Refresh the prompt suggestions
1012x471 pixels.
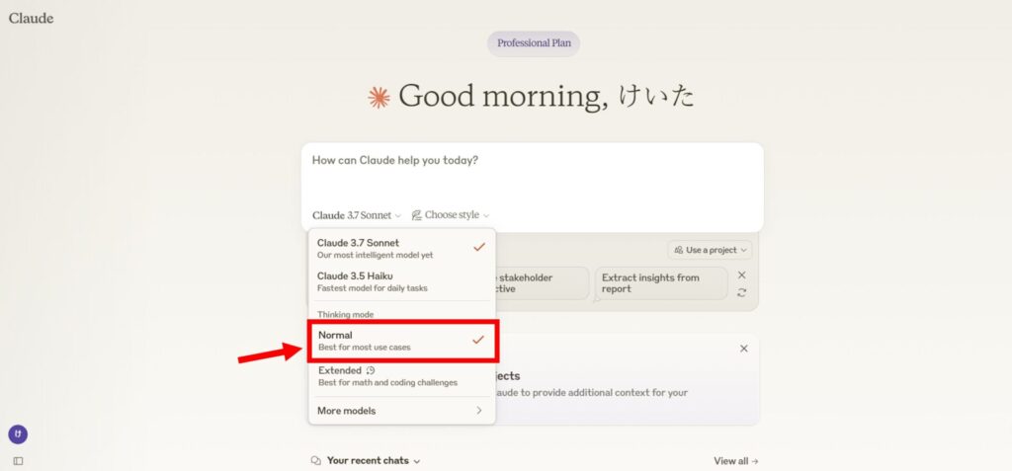point(741,293)
